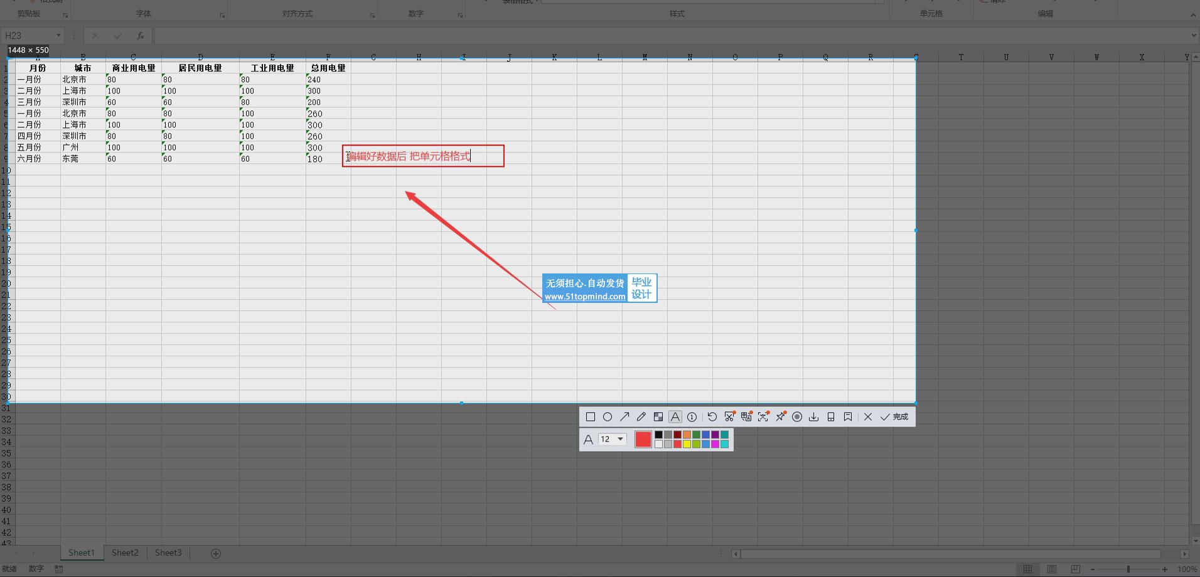Image resolution: width=1200 pixels, height=577 pixels.
Task: Cancel formula entry with X button
Action: [95, 36]
